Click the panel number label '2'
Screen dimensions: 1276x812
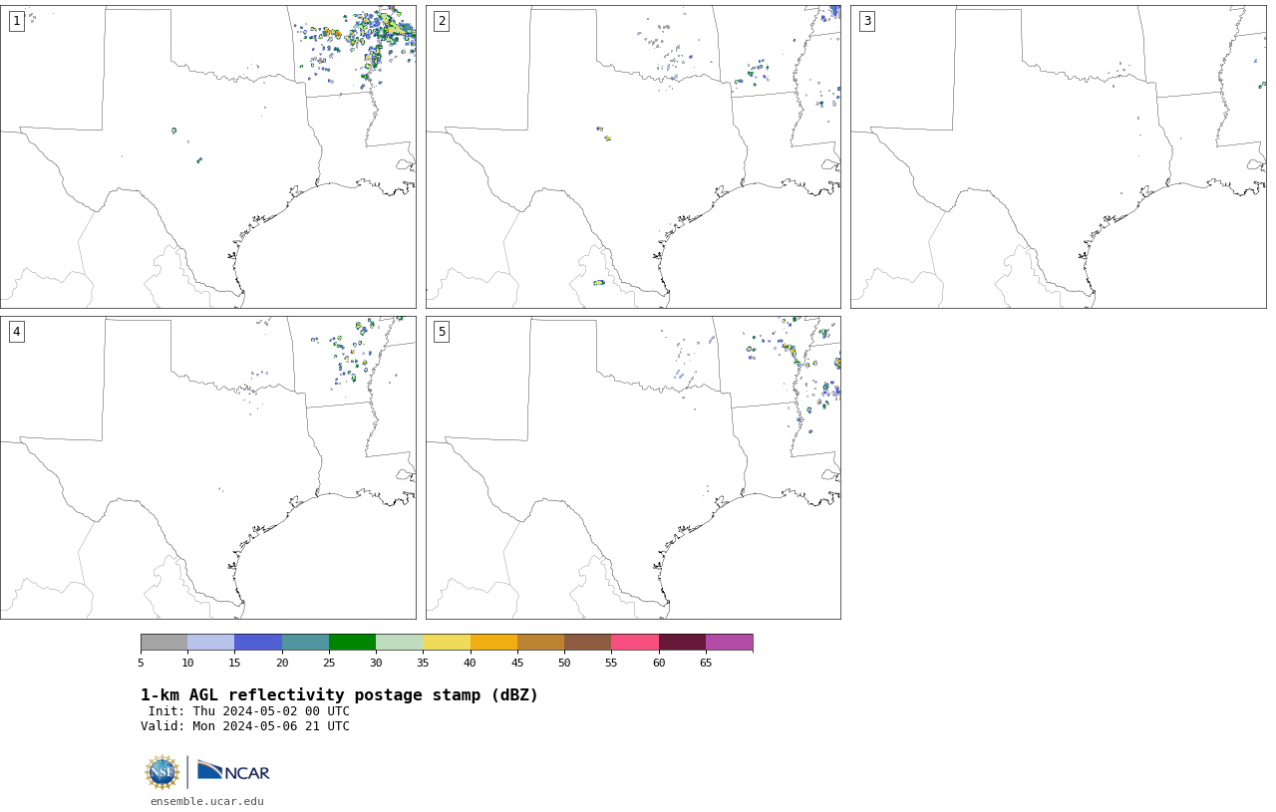pos(442,21)
